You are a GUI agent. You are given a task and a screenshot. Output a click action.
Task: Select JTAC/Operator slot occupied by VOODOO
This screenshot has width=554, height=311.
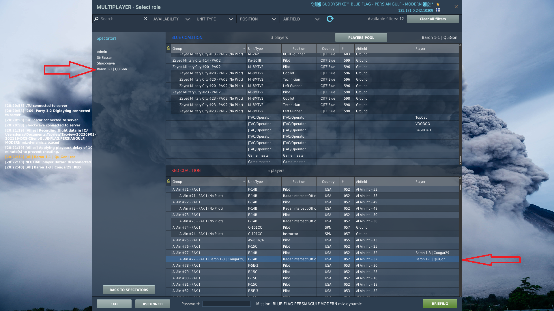coord(312,124)
